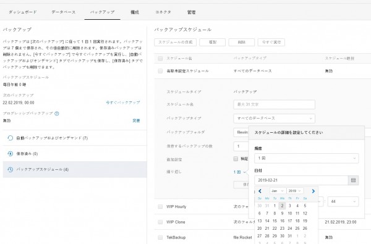Select day 15 in the calendar

(275, 221)
